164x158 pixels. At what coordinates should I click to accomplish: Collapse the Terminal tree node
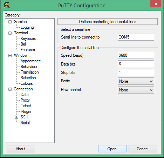pyautogui.click(x=10, y=33)
